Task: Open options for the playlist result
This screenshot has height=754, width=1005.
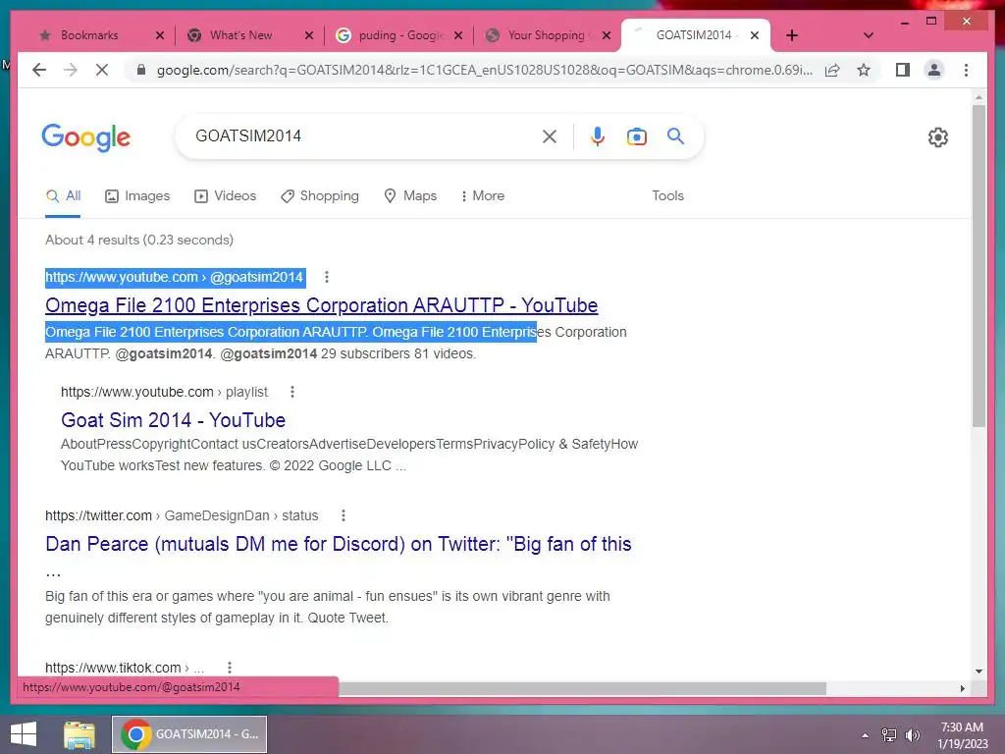Action: [292, 392]
